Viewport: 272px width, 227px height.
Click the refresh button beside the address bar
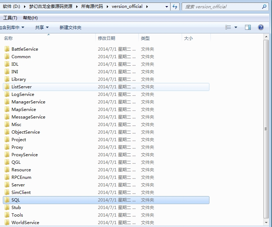175,6
